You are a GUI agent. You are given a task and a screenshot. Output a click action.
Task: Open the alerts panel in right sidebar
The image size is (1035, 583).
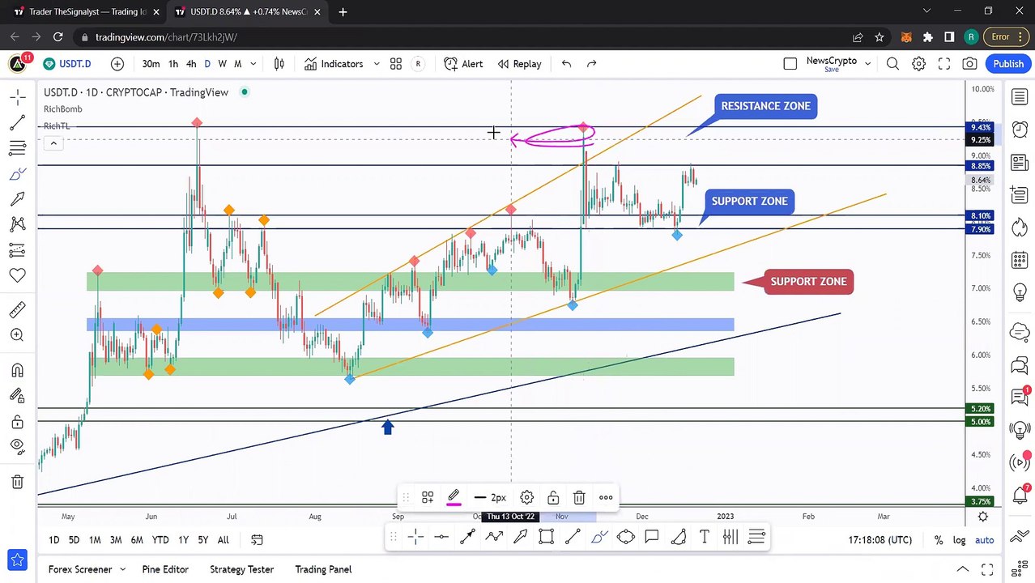[x=1020, y=130]
